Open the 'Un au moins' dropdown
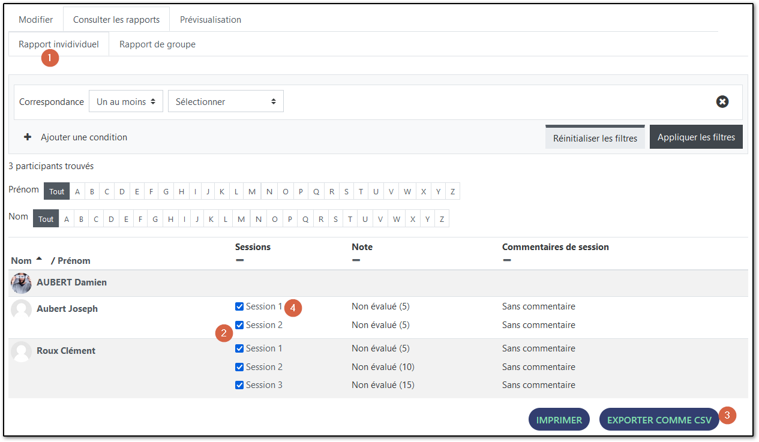Image resolution: width=759 pixels, height=442 pixels. pos(125,101)
